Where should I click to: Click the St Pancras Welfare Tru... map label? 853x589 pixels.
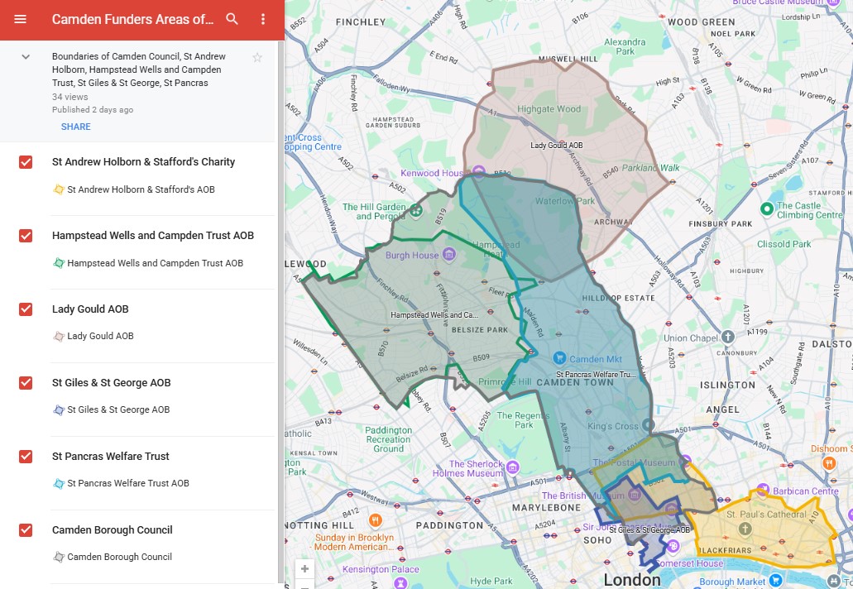click(596, 374)
